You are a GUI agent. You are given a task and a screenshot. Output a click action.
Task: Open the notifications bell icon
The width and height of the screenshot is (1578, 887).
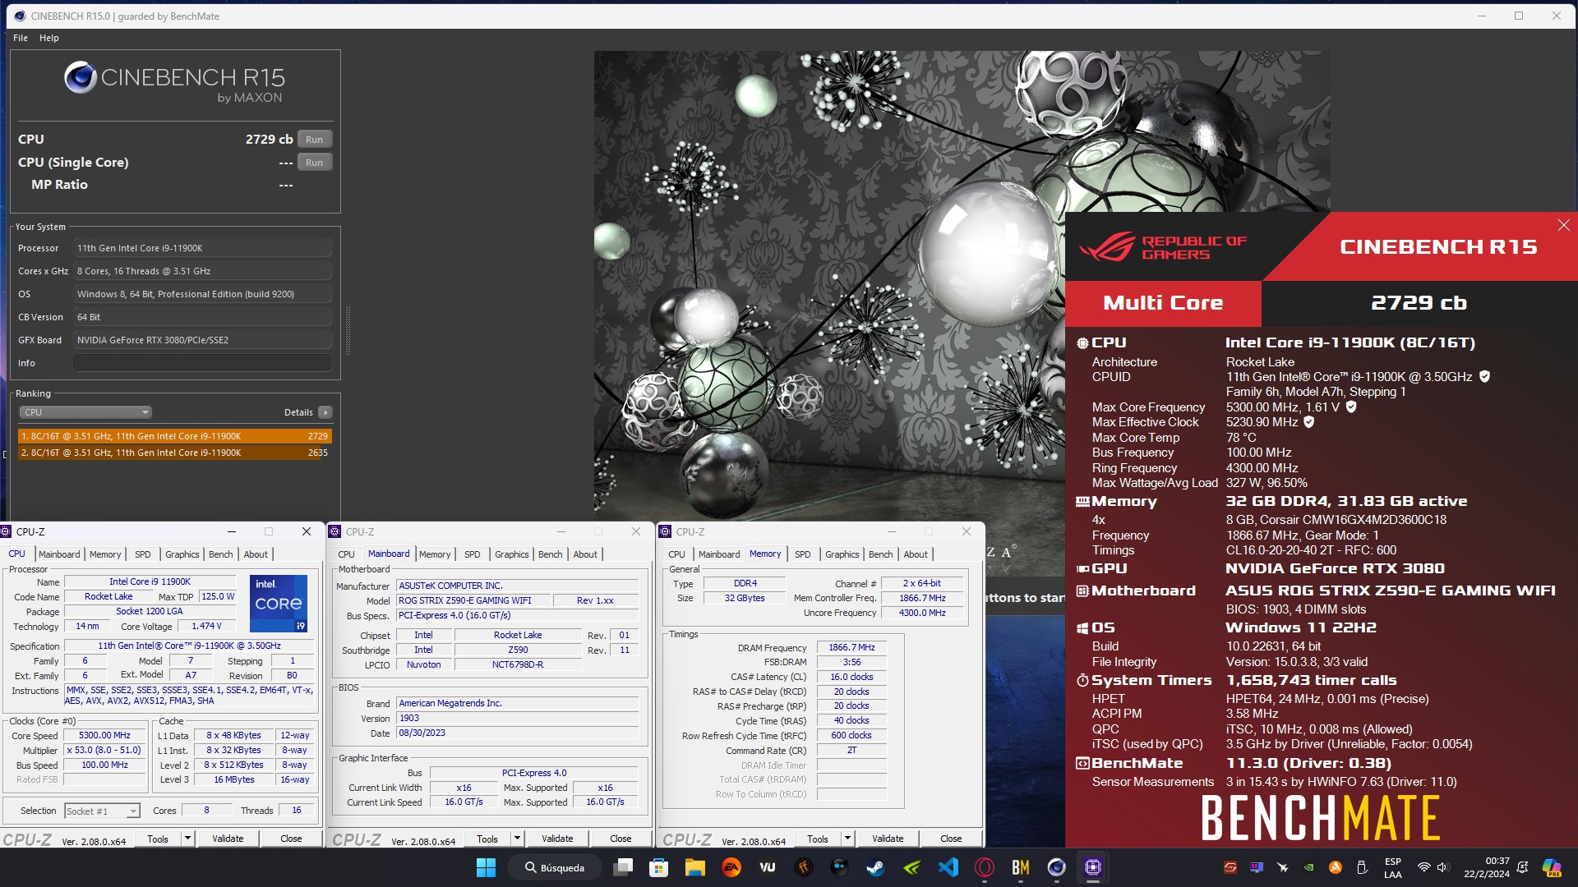point(1522,867)
